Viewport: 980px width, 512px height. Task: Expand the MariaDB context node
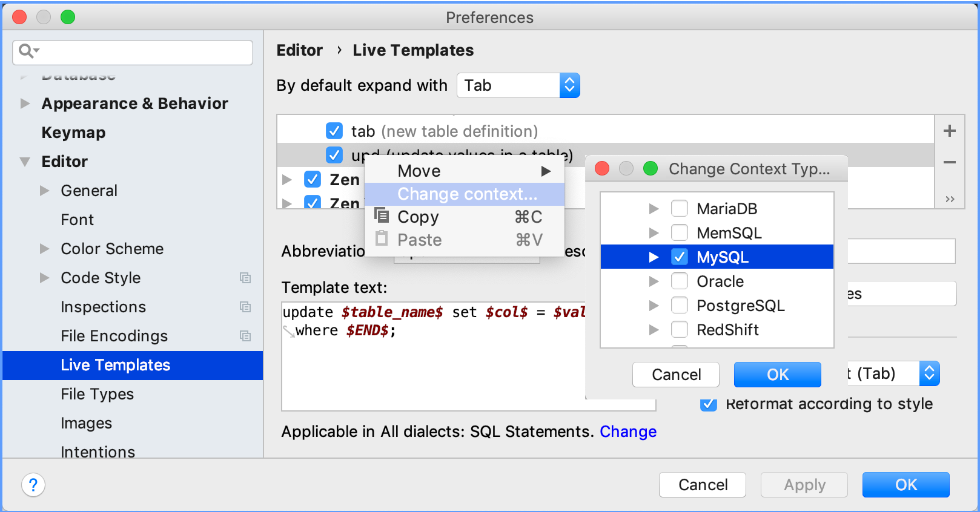click(654, 209)
